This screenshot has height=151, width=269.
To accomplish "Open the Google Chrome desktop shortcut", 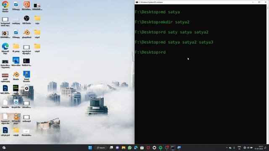I will 5,6.
